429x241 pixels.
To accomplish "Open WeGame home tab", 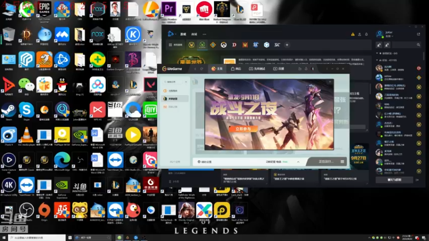I will (217, 69).
